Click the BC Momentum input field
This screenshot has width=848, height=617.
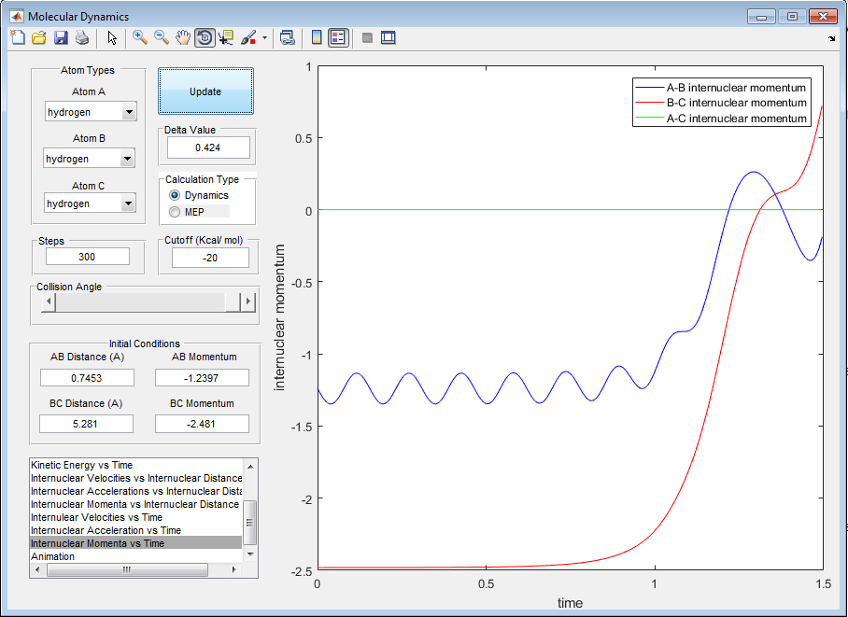(202, 424)
